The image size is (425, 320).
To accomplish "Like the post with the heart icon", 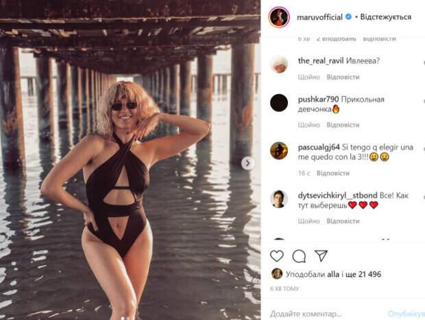I will click(277, 256).
